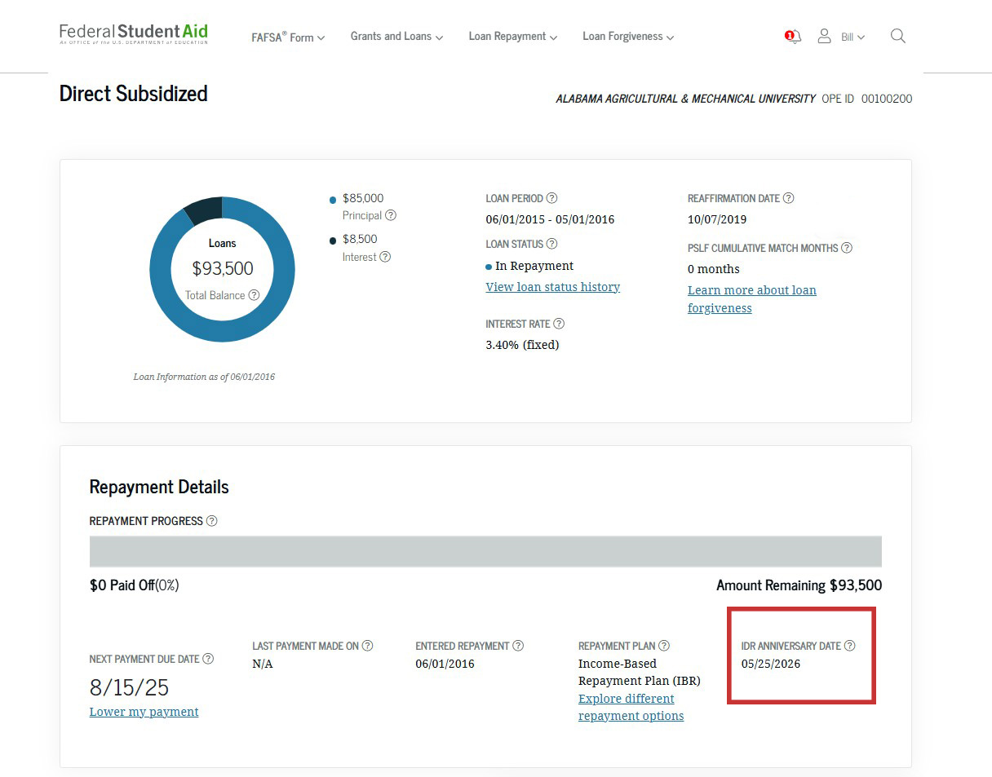Open the PSLF Cumulative Match Months help icon
Viewport: 992px width, 777px height.
[846, 247]
